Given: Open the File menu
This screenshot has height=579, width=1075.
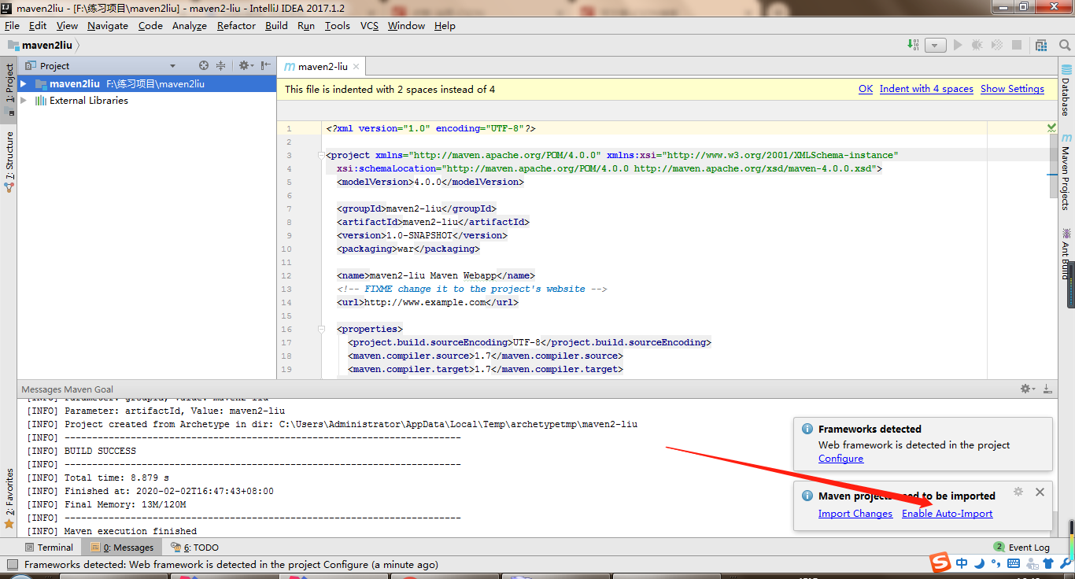Looking at the screenshot, I should pos(12,25).
